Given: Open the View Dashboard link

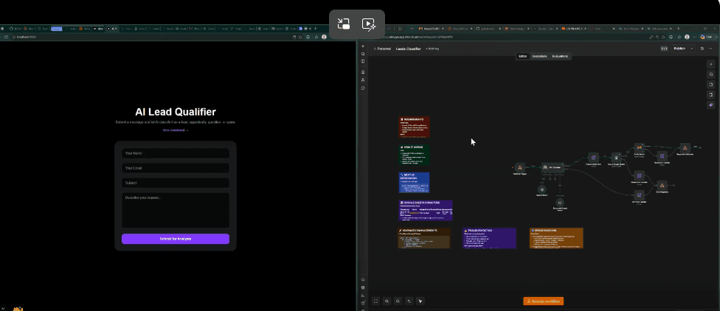Looking at the screenshot, I should tap(176, 130).
